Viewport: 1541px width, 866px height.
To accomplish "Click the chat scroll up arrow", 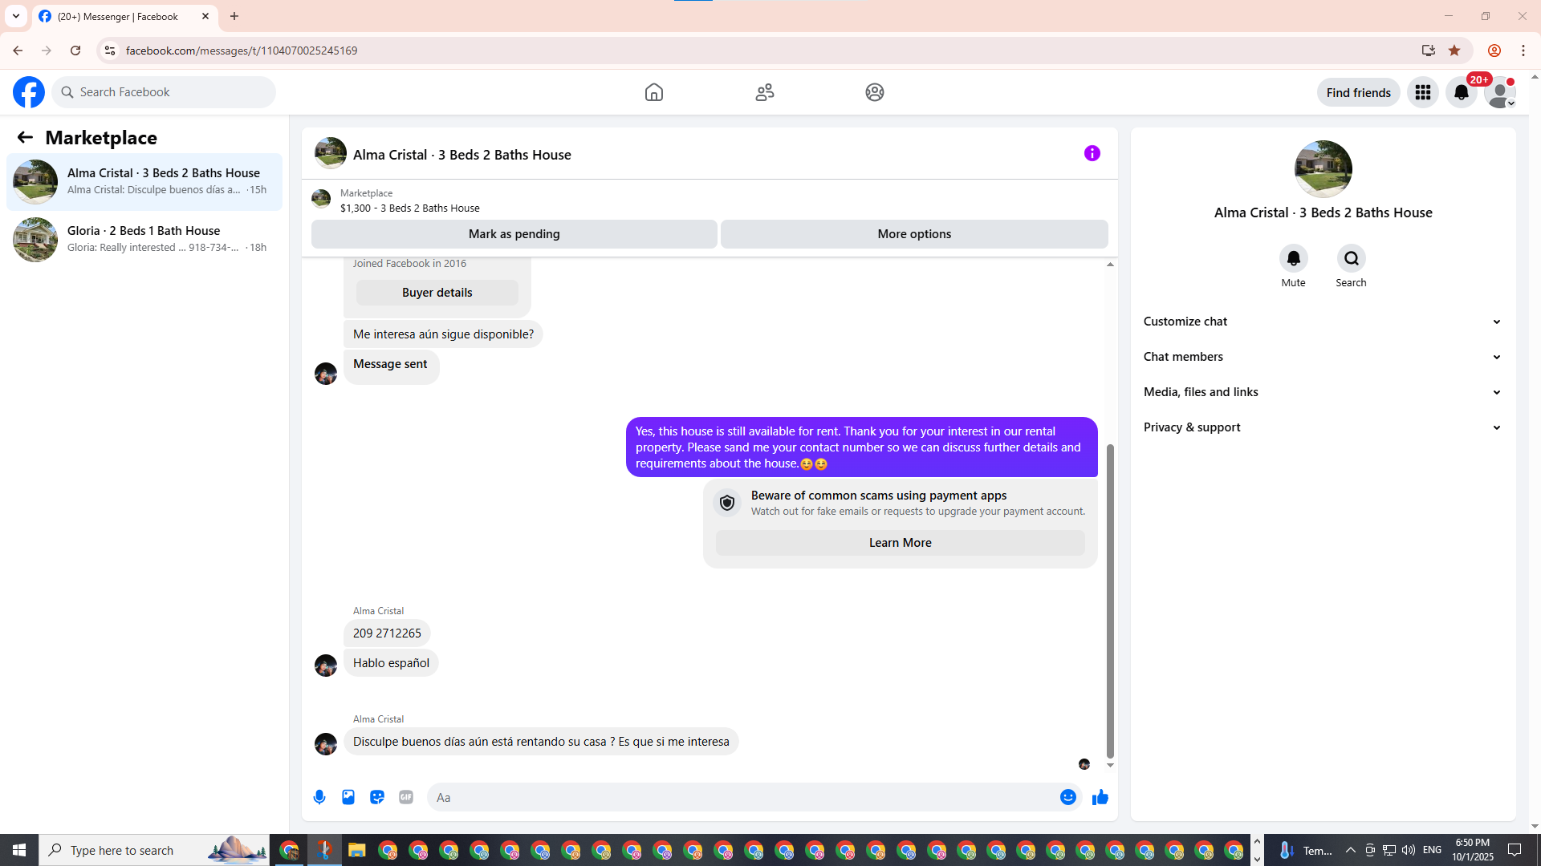I will click(1110, 264).
